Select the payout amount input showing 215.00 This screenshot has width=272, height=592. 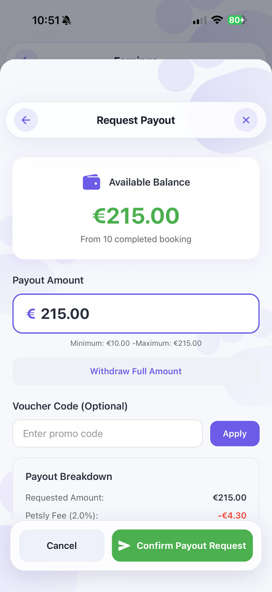(x=136, y=314)
